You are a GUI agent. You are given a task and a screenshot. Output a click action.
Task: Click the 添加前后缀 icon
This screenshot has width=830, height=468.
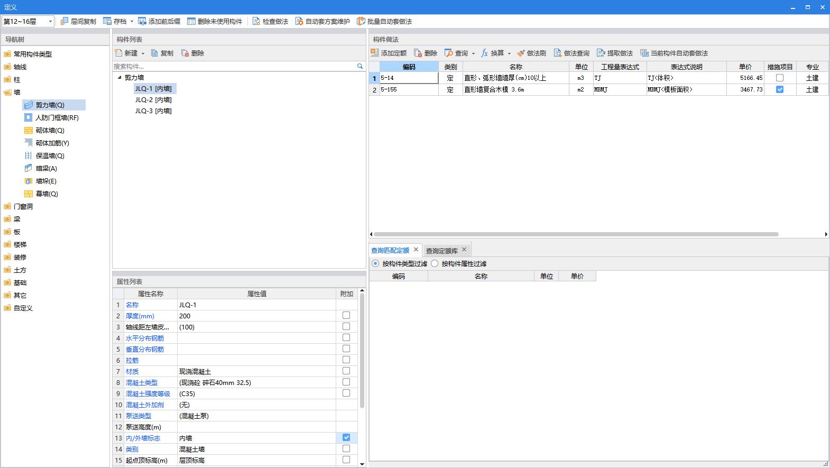pos(142,21)
